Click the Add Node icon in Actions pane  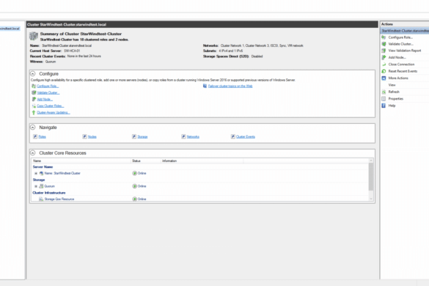tap(384, 57)
